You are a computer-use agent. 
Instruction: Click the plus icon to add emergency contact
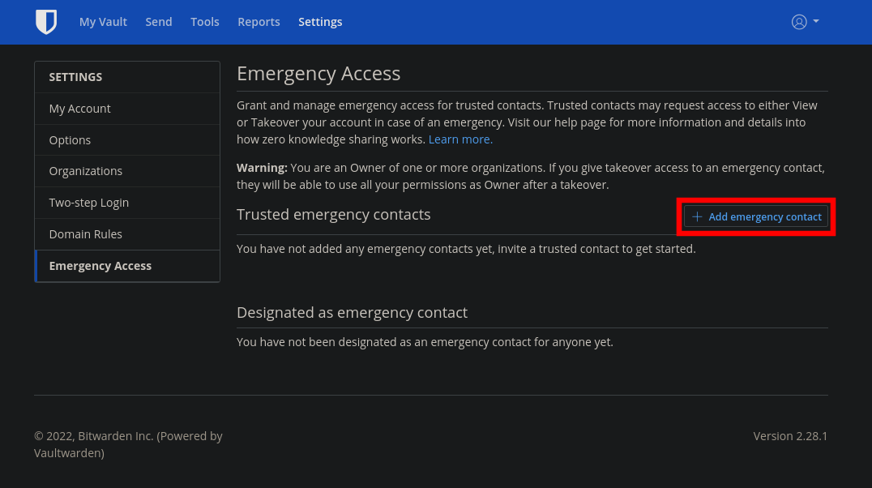coord(697,216)
